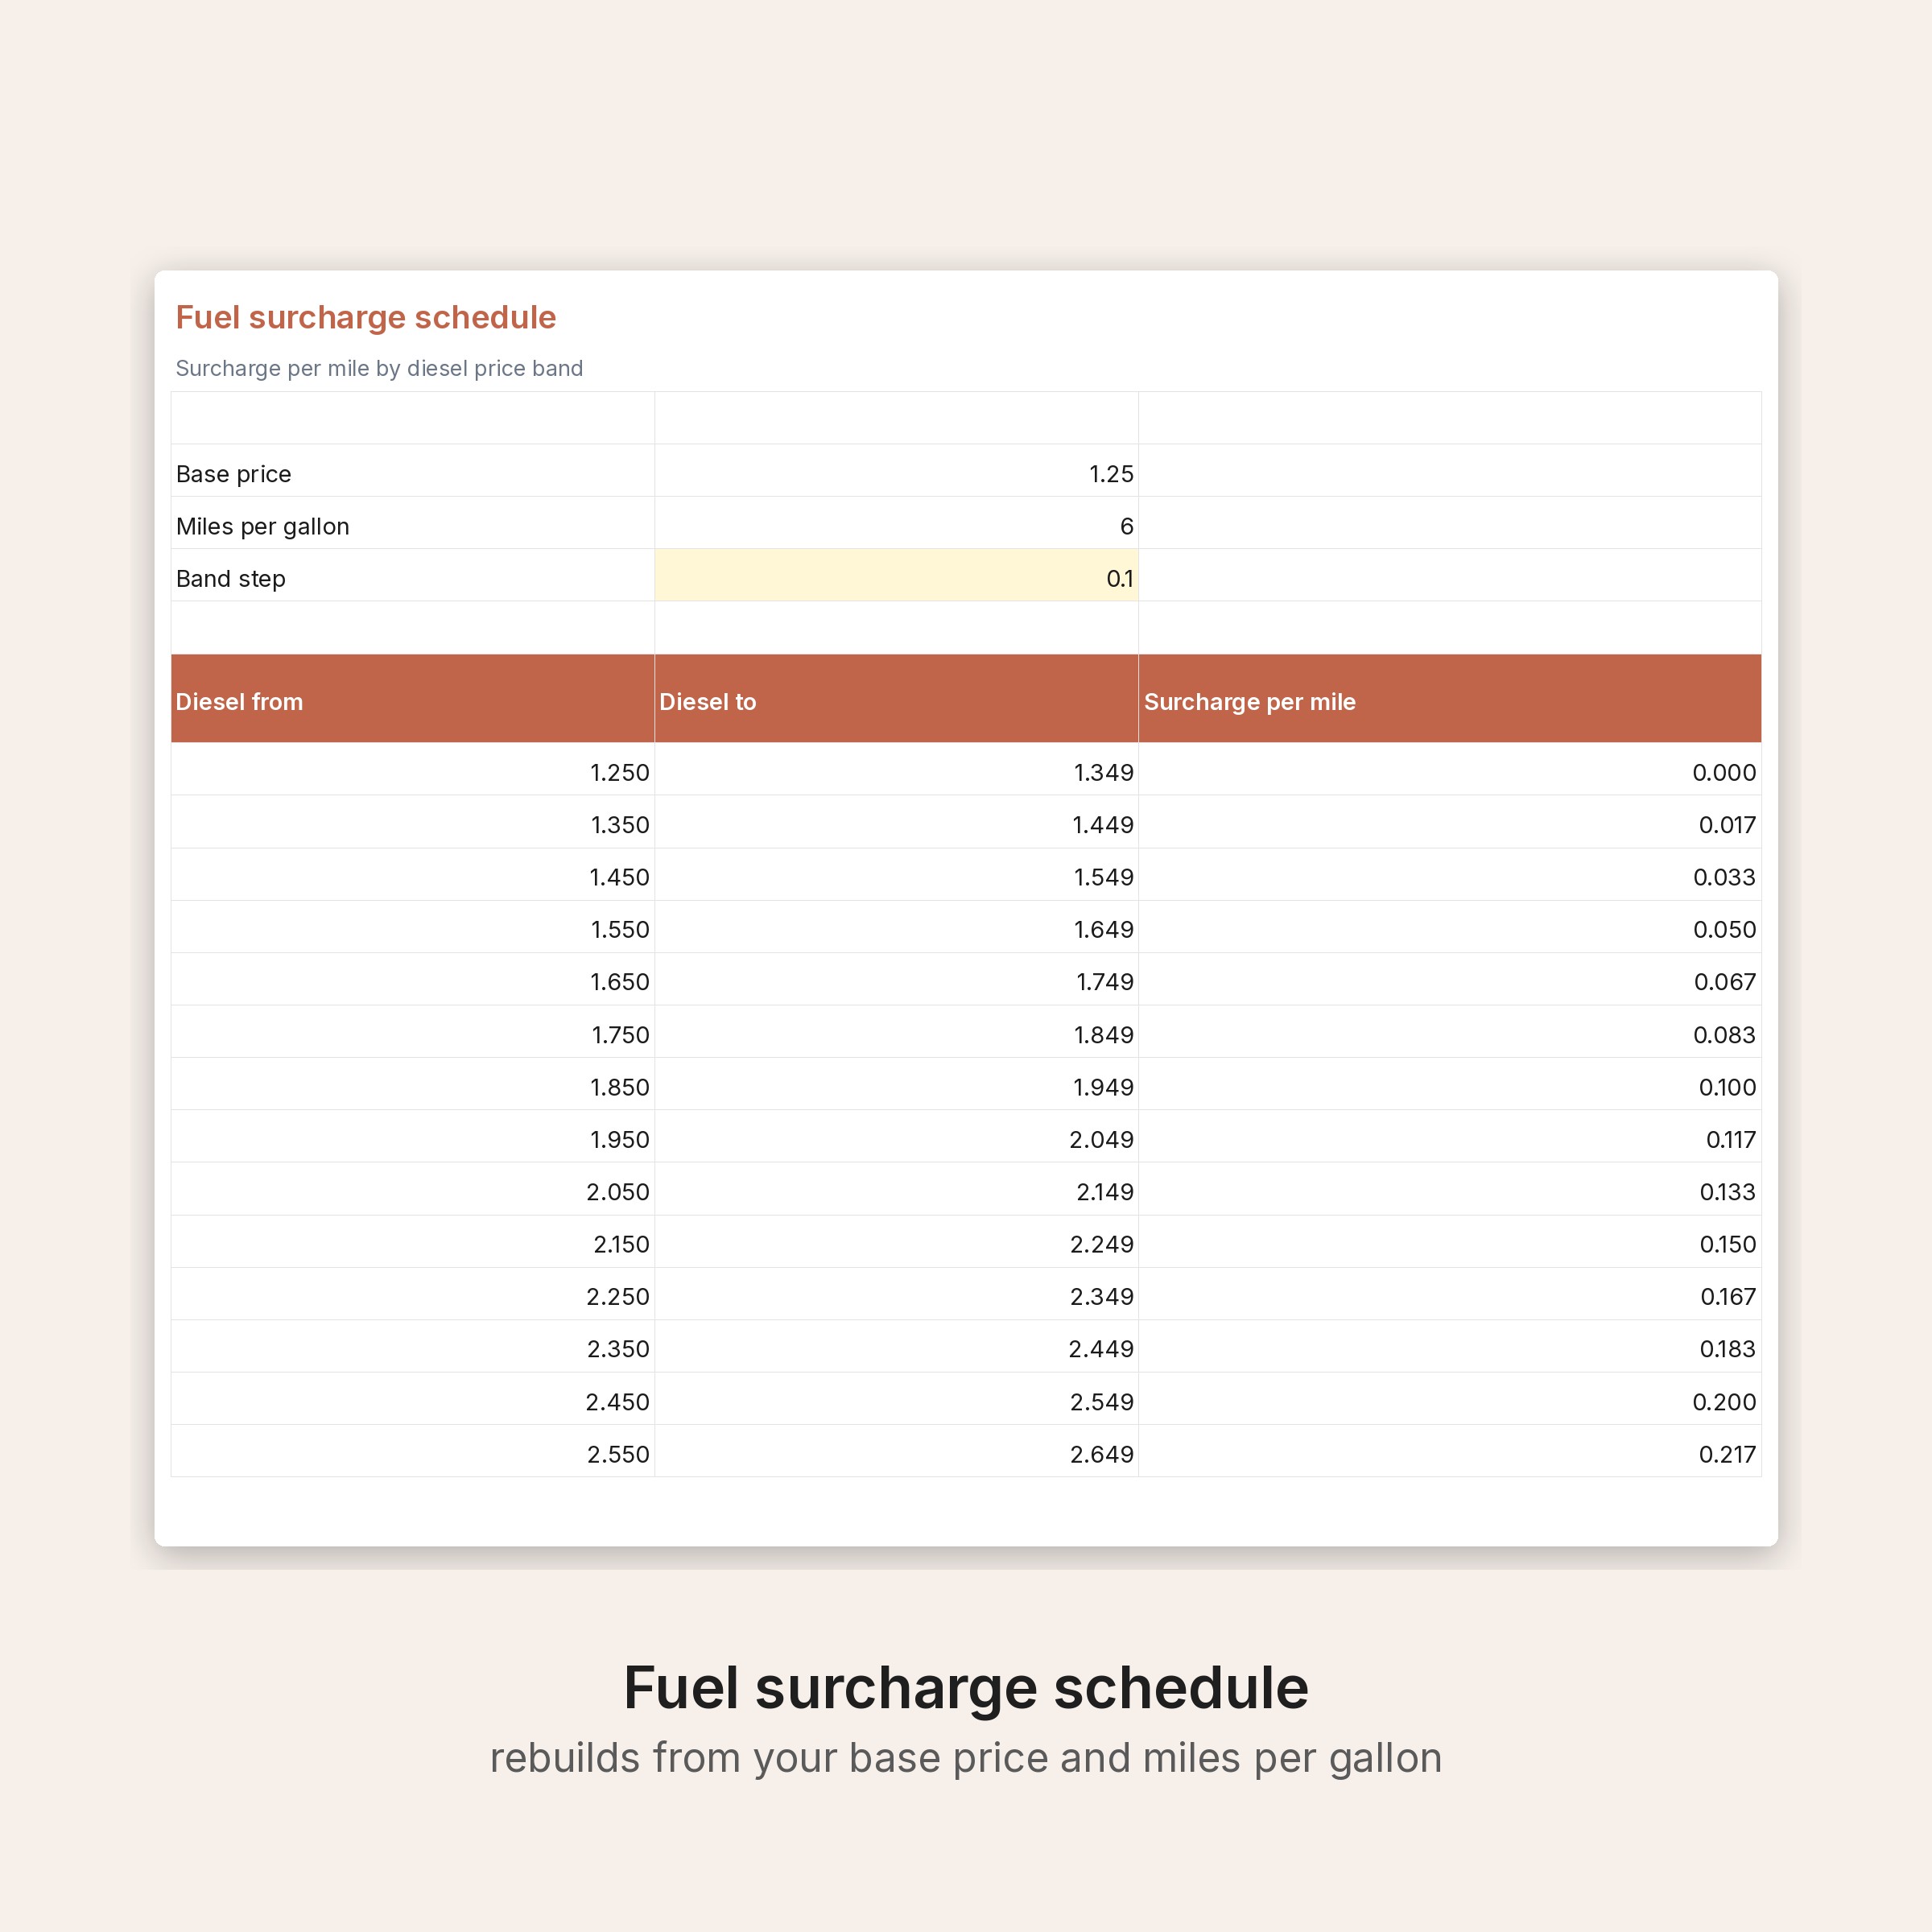Select surcharge cell 0.017
Image resolution: width=1932 pixels, height=1932 pixels.
tap(1450, 822)
